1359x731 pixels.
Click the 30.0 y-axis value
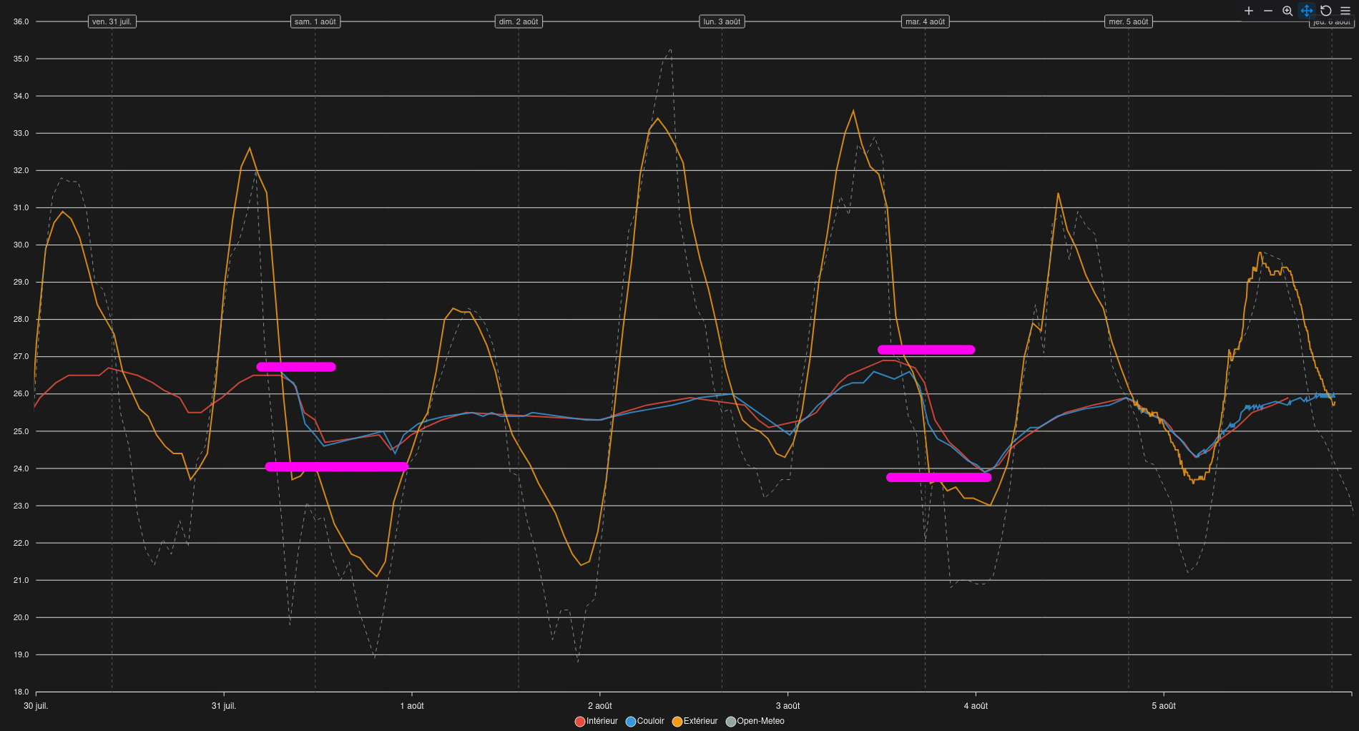[x=21, y=245]
